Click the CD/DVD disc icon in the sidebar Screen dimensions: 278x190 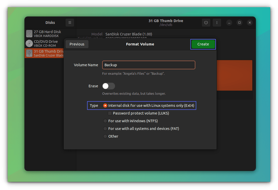[29, 43]
